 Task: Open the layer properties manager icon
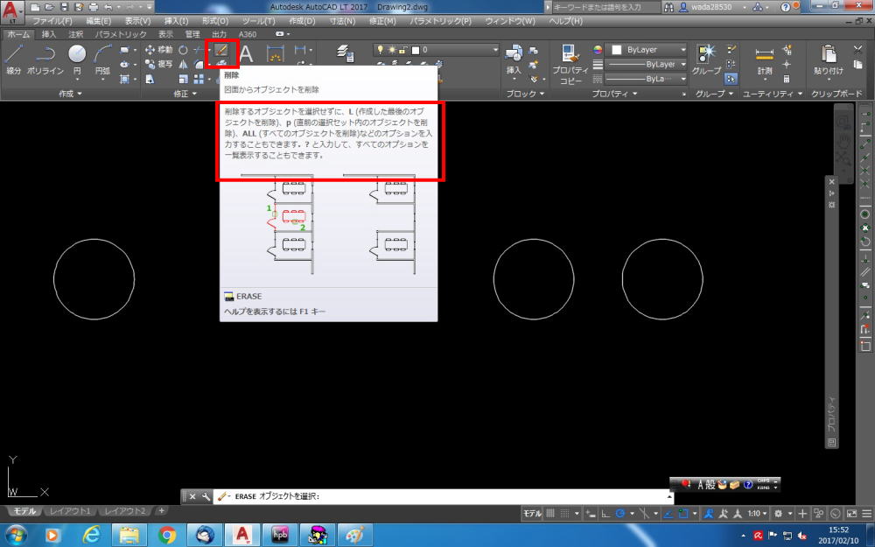(346, 53)
